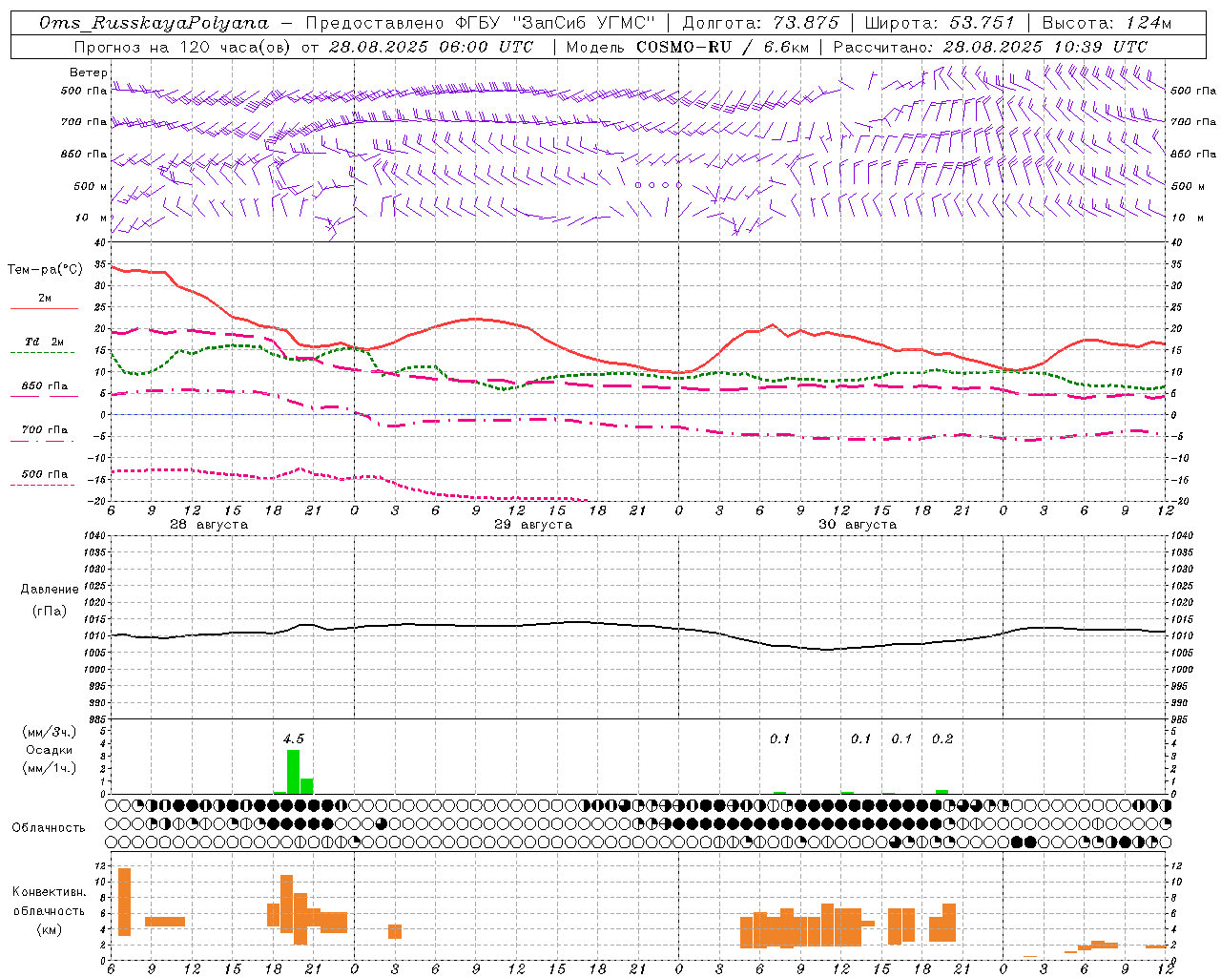The width and height of the screenshot is (1221, 977).
Task: Click the '4.5' precipitation amount value
Action: point(294,738)
